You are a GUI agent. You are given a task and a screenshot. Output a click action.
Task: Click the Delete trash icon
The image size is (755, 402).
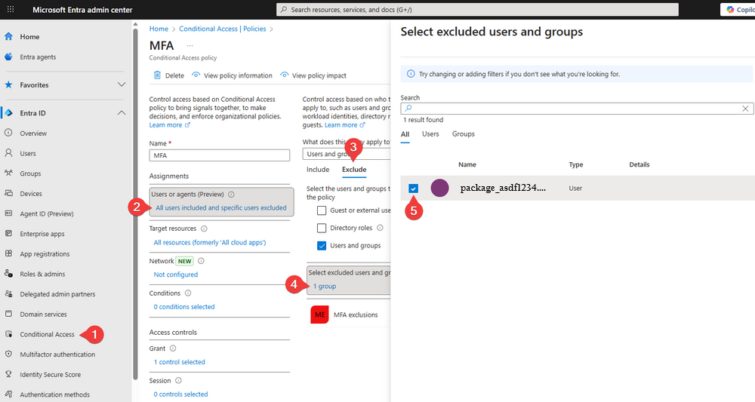pyautogui.click(x=157, y=75)
